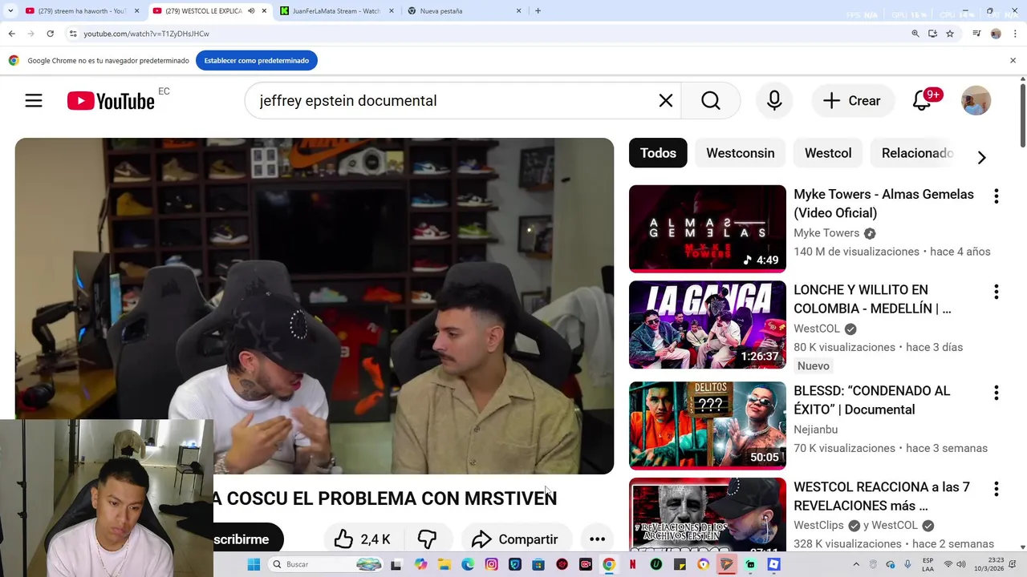
Task: Open Chrome tab search dropdown arrow
Action: tap(10, 10)
